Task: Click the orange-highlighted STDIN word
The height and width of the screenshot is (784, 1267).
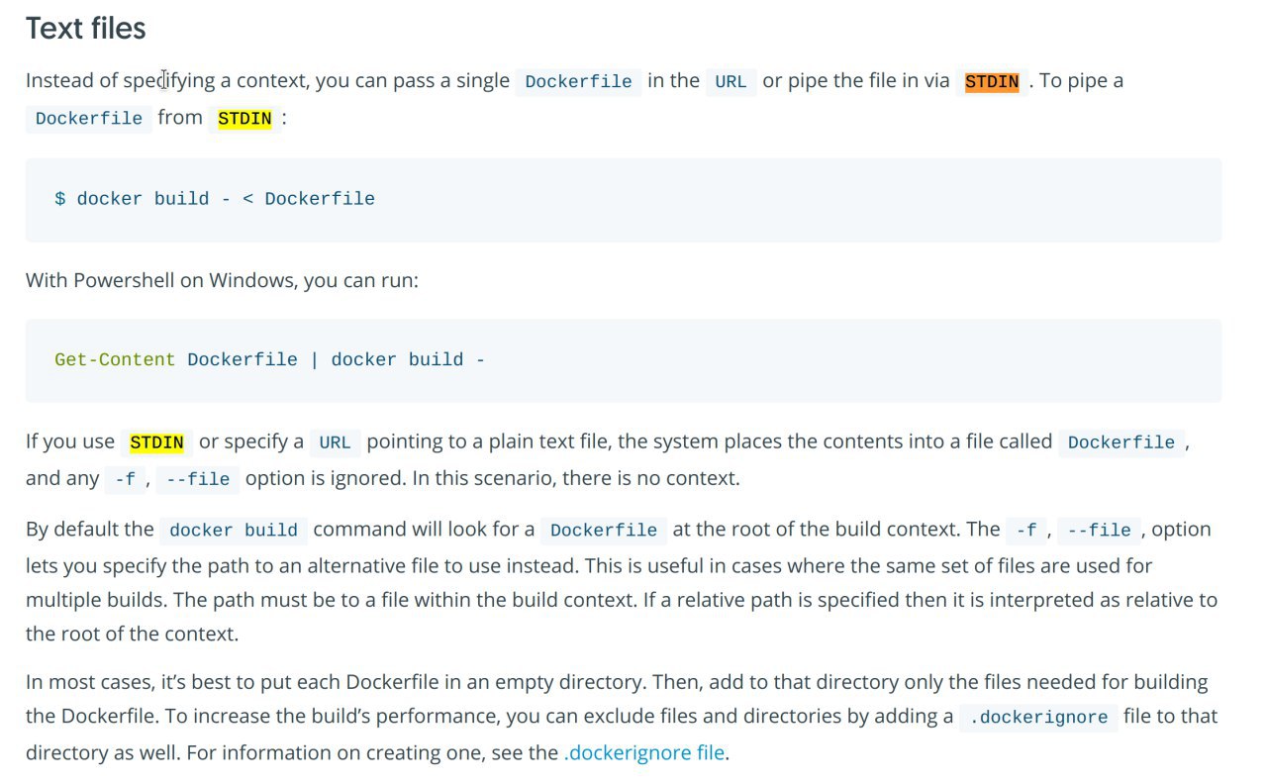Action: coord(992,81)
